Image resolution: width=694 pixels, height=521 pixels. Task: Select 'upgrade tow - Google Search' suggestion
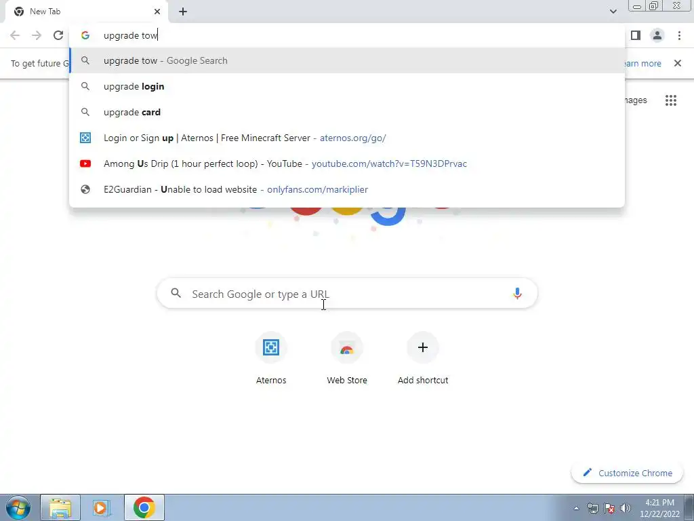(x=347, y=60)
